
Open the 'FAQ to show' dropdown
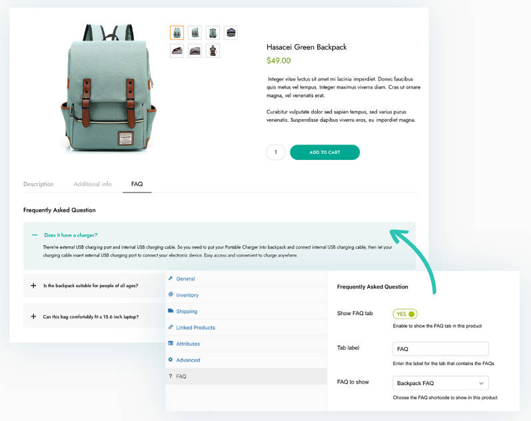(440, 383)
